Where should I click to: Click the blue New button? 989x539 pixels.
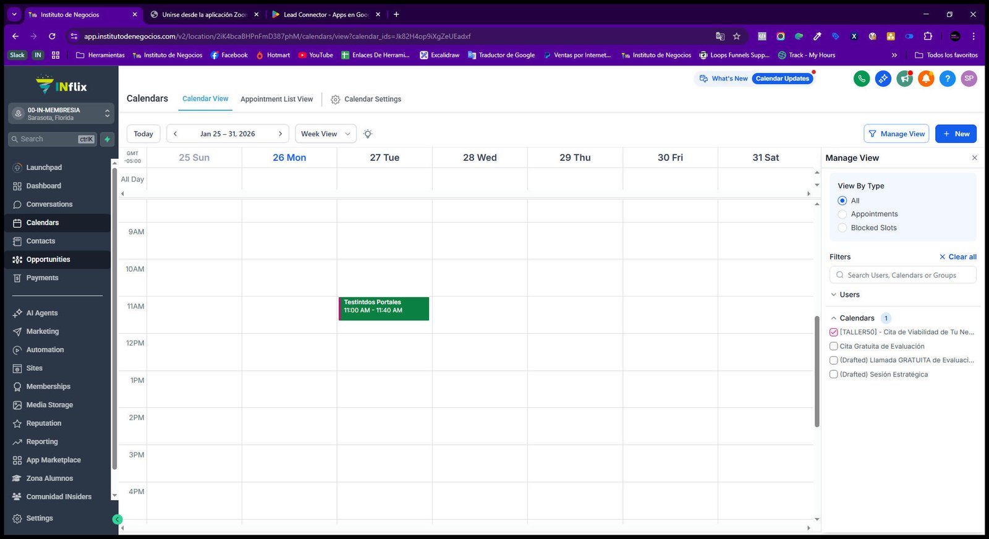pyautogui.click(x=956, y=134)
